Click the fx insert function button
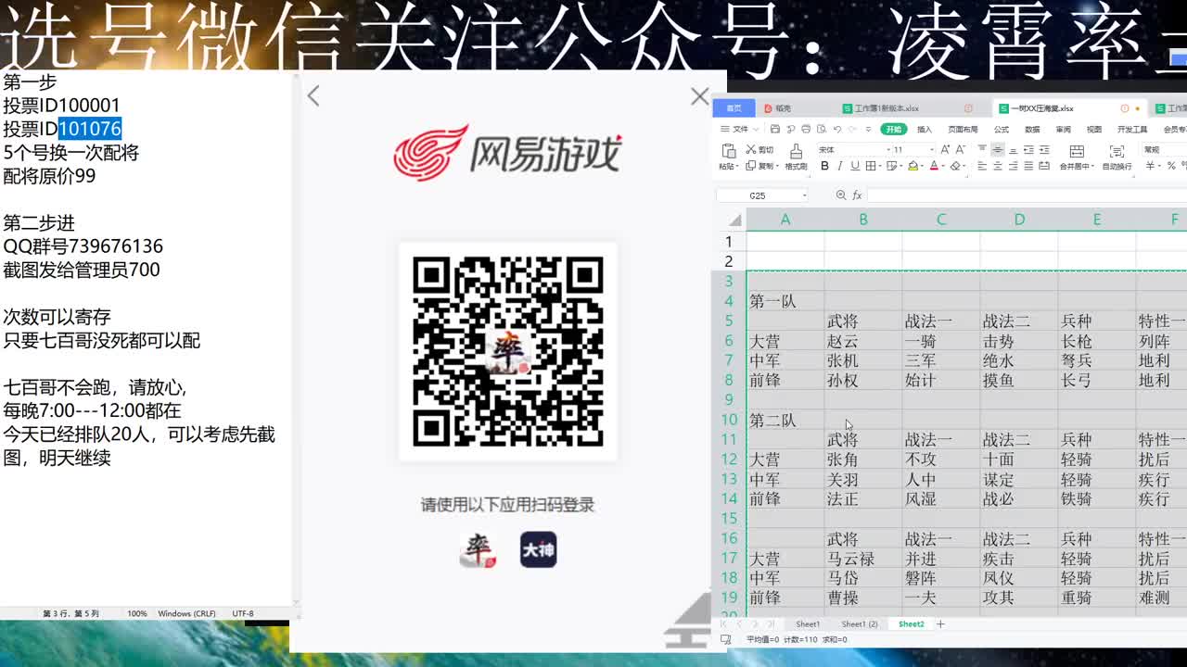Viewport: 1187px width, 667px height. (857, 195)
